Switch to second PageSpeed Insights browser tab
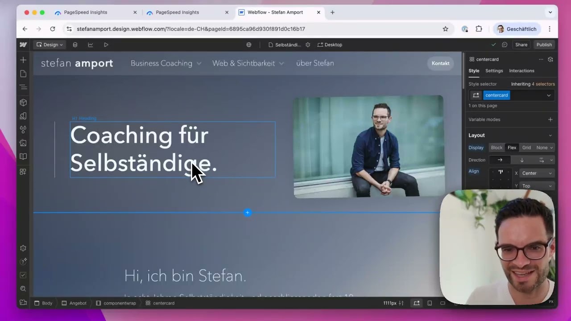This screenshot has height=321, width=571. click(186, 12)
